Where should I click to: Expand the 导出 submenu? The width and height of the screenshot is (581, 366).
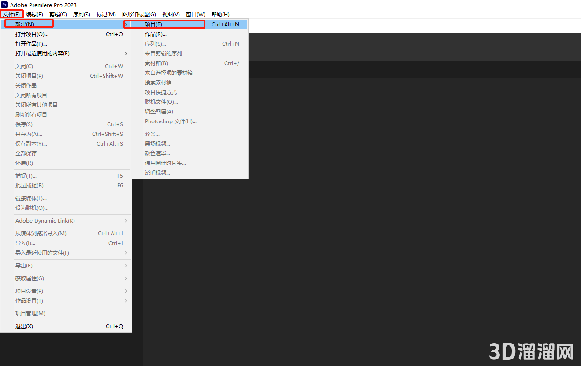[24, 265]
